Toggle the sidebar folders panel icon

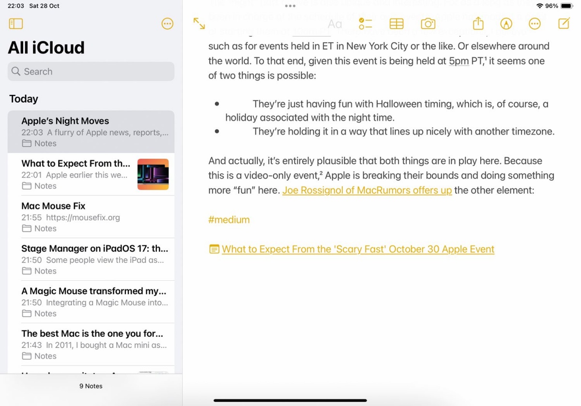pyautogui.click(x=16, y=24)
